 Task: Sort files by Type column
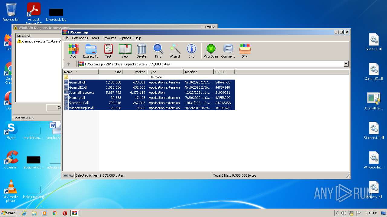165,72
